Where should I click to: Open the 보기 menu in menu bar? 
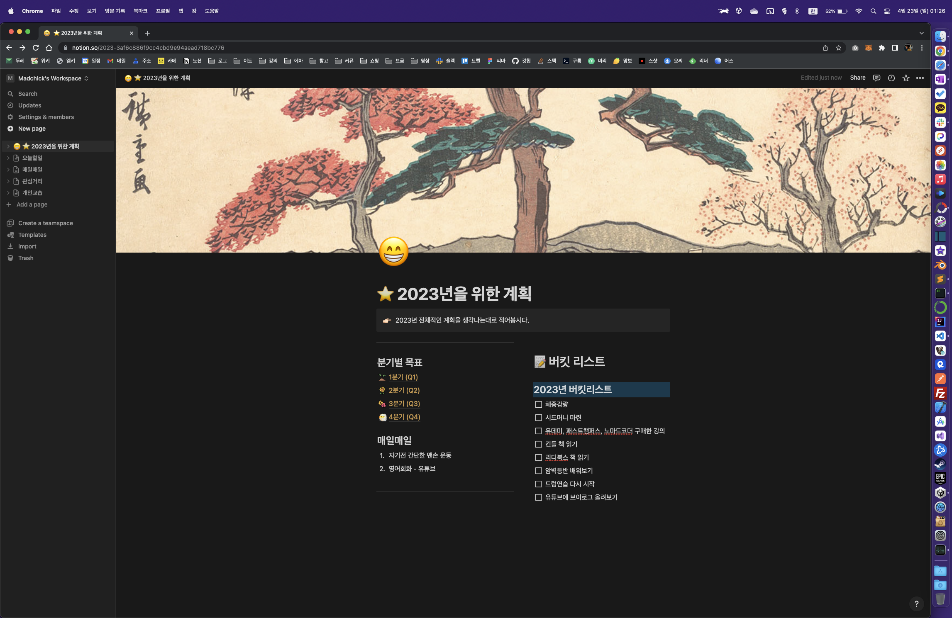click(92, 11)
